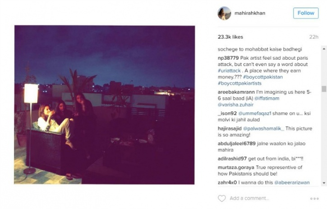Visit np38779 commenter profile
The image size is (327, 209).
(228, 58)
